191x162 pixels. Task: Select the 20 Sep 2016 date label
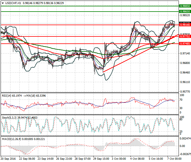pyautogui.click(x=8, y=159)
